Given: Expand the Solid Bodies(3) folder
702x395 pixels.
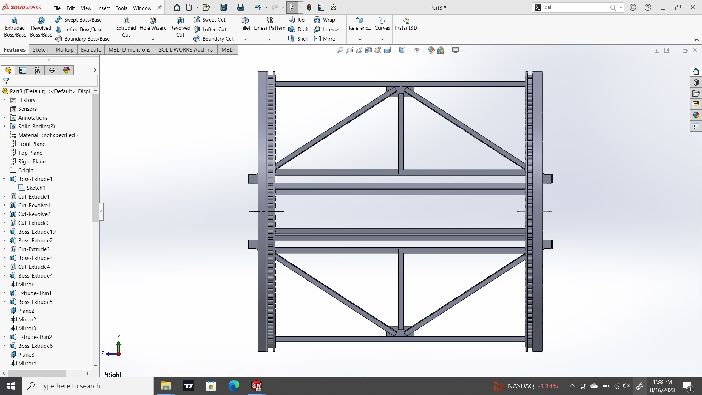Looking at the screenshot, I should (4, 127).
